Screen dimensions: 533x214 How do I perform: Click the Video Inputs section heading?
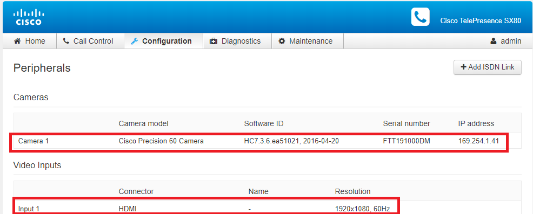37,165
